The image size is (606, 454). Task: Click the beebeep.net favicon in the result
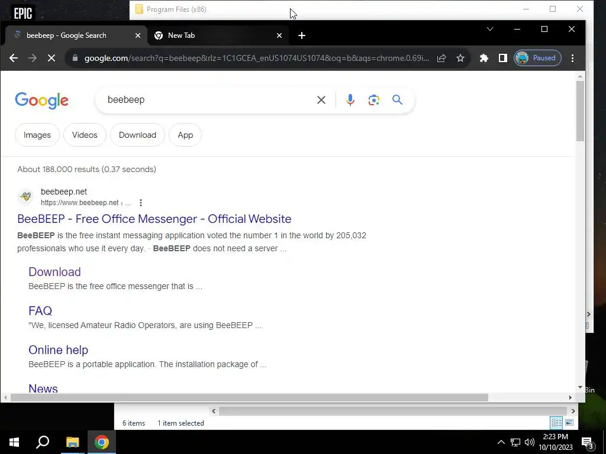(x=26, y=196)
